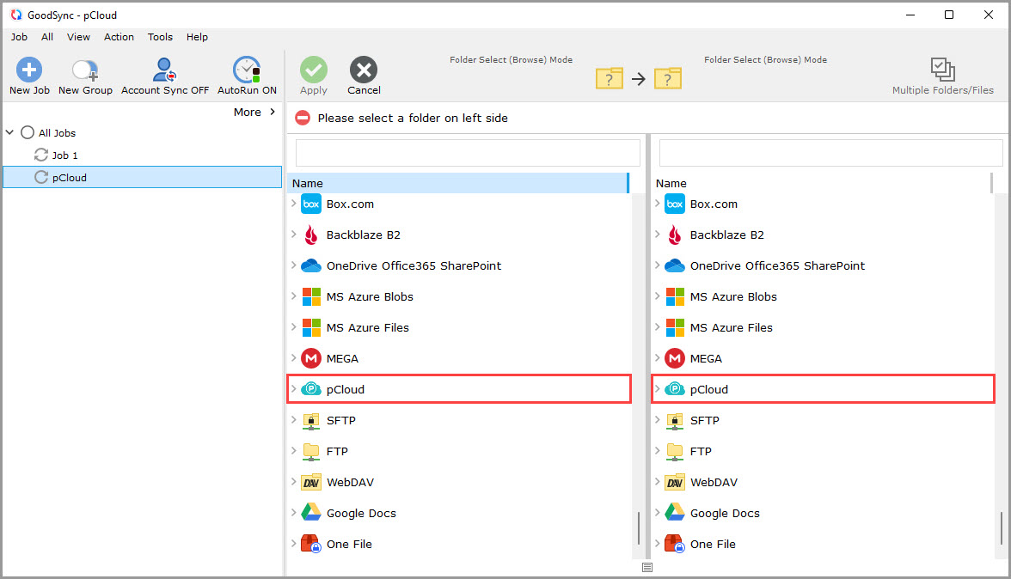Click Google Docs drive icon in left pane
This screenshot has height=579, width=1011.
point(311,513)
